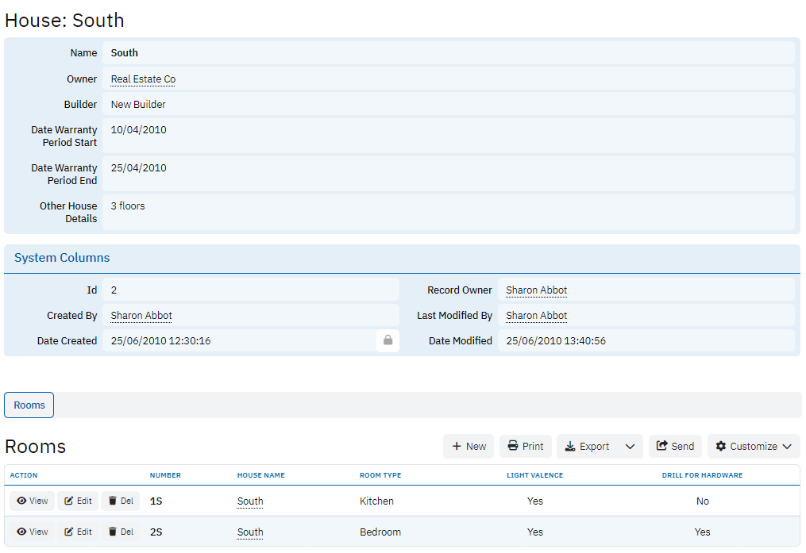Viewport: 806px width, 553px height.
Task: Open the Export dropdown arrow
Action: (630, 446)
